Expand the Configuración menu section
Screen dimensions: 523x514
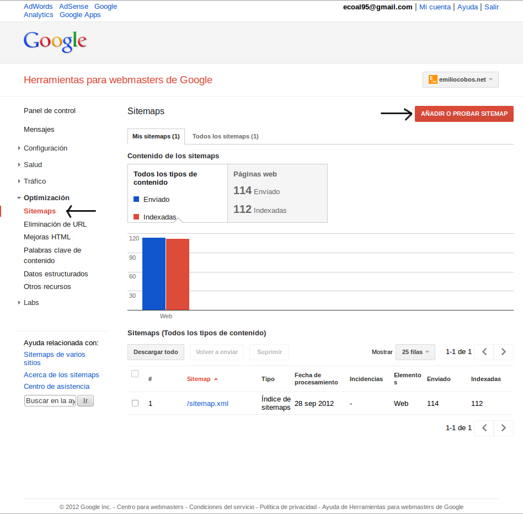click(19, 148)
